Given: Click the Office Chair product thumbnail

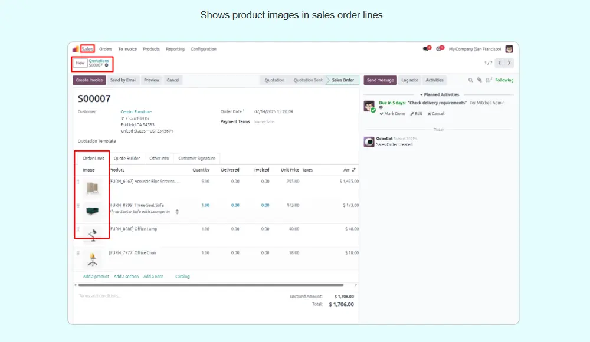Looking at the screenshot, I should (91, 258).
